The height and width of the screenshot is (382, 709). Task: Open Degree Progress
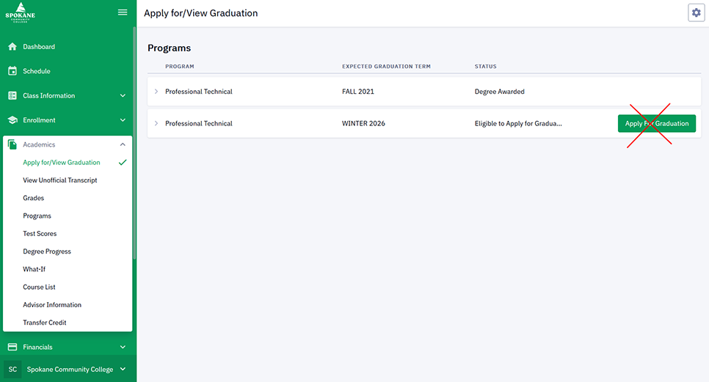[47, 251]
